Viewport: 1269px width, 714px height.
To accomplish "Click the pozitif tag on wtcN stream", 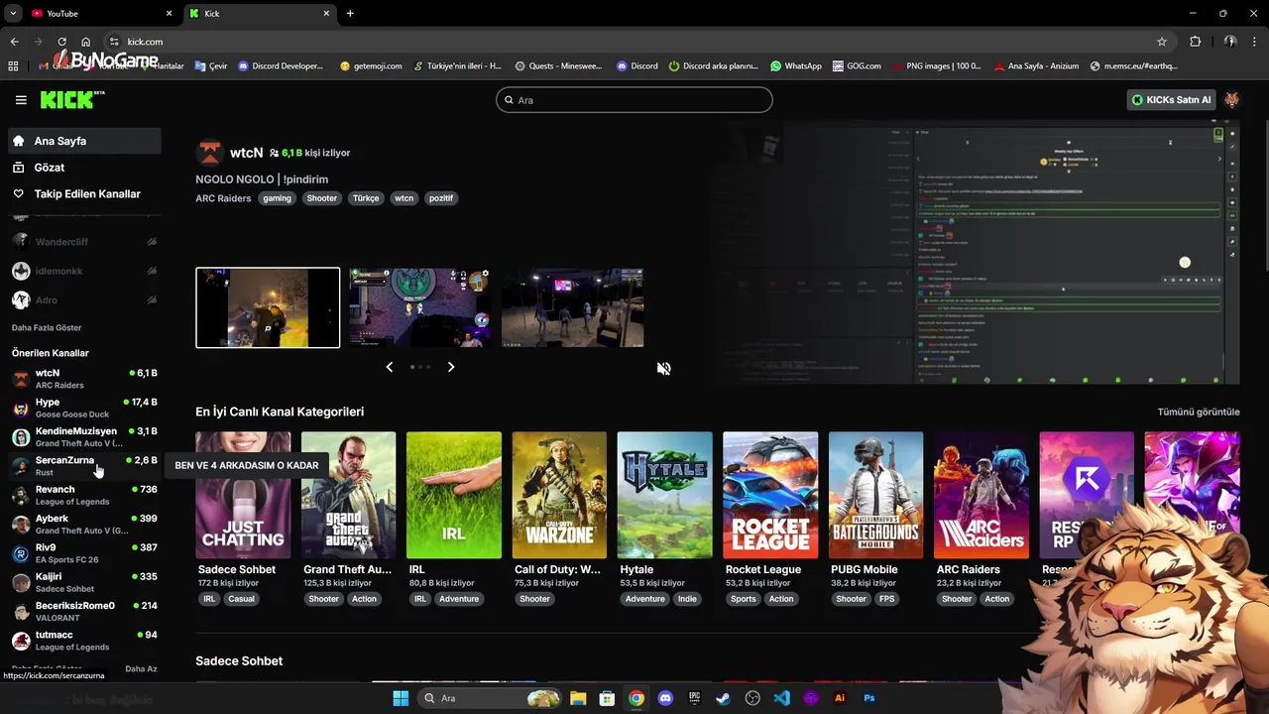I will (x=441, y=198).
